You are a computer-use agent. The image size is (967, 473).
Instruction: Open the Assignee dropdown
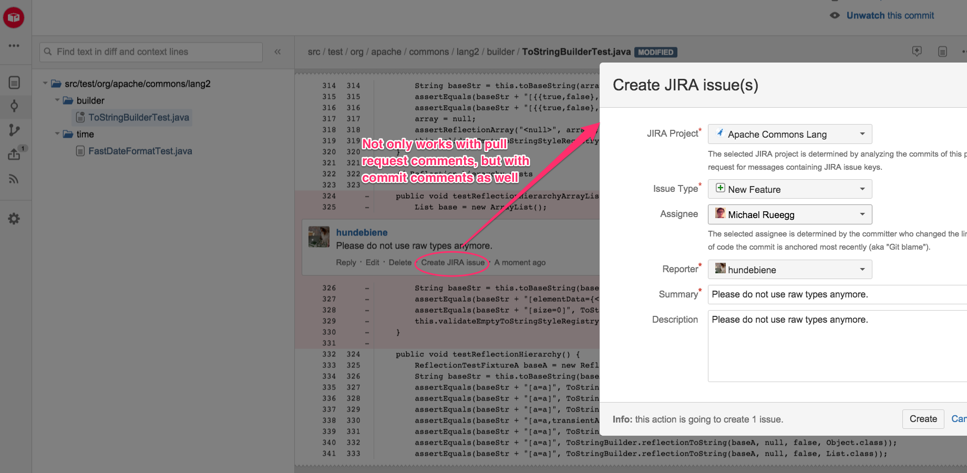coord(790,214)
